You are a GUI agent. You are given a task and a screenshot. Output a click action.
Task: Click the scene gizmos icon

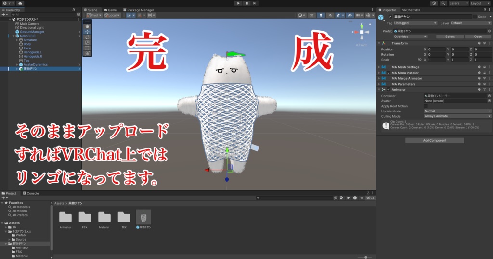pyautogui.click(x=368, y=15)
